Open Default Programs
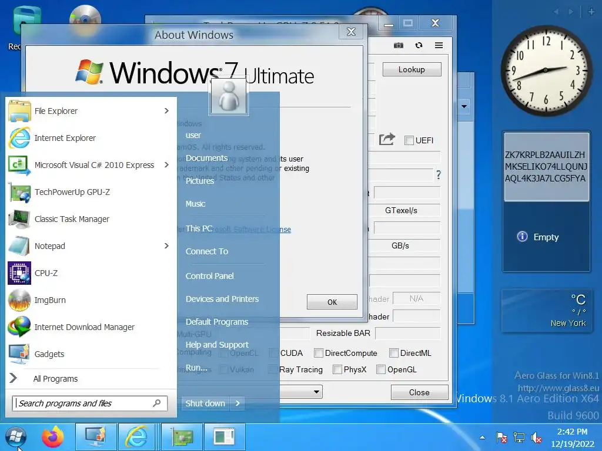 [x=217, y=322]
